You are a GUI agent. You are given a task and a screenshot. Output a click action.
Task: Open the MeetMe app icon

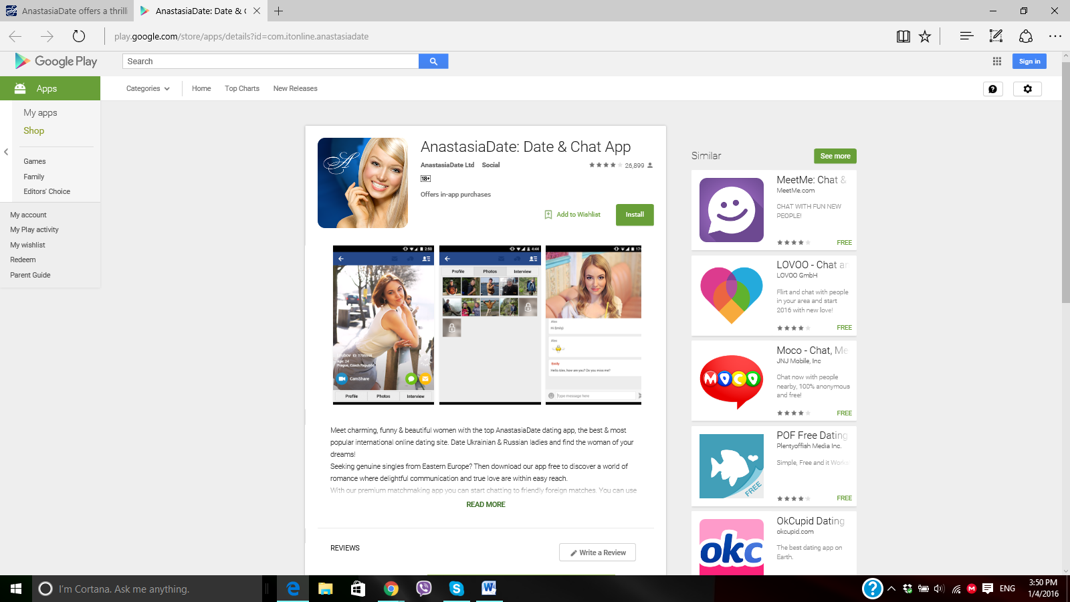732,210
